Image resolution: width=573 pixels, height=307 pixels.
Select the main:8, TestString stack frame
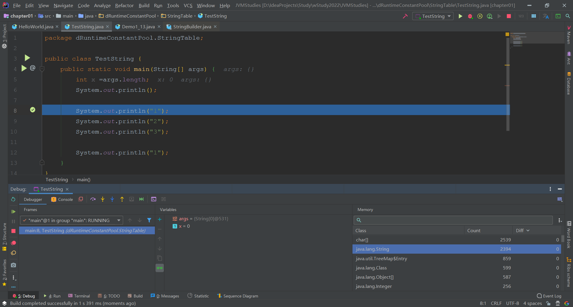tap(87, 231)
